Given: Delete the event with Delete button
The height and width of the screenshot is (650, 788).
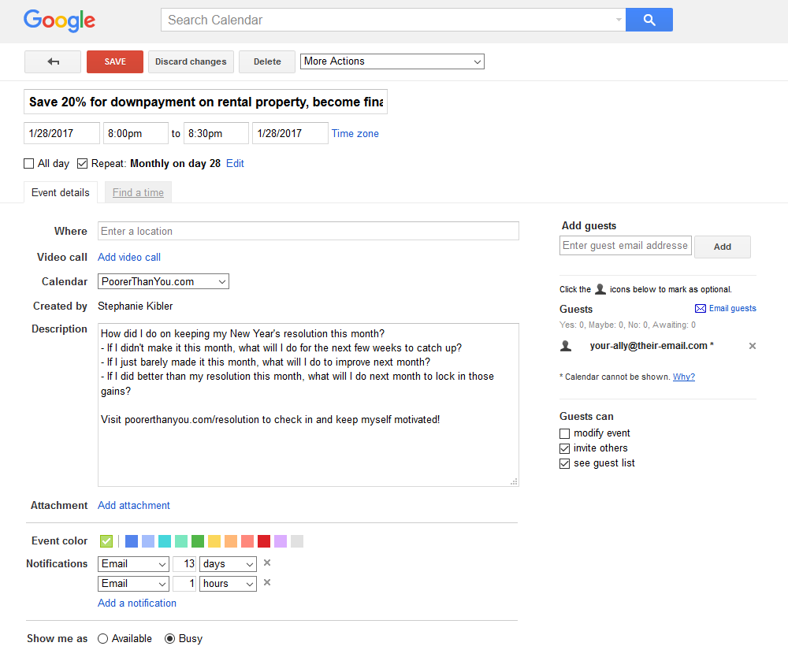Looking at the screenshot, I should coord(267,61).
